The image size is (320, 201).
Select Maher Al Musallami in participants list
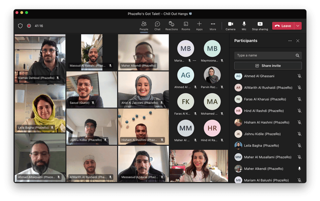tap(268, 157)
